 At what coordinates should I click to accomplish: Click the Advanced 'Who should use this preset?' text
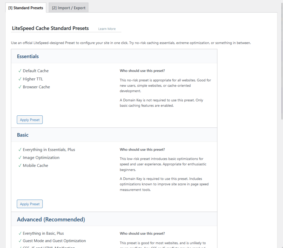click(x=142, y=234)
